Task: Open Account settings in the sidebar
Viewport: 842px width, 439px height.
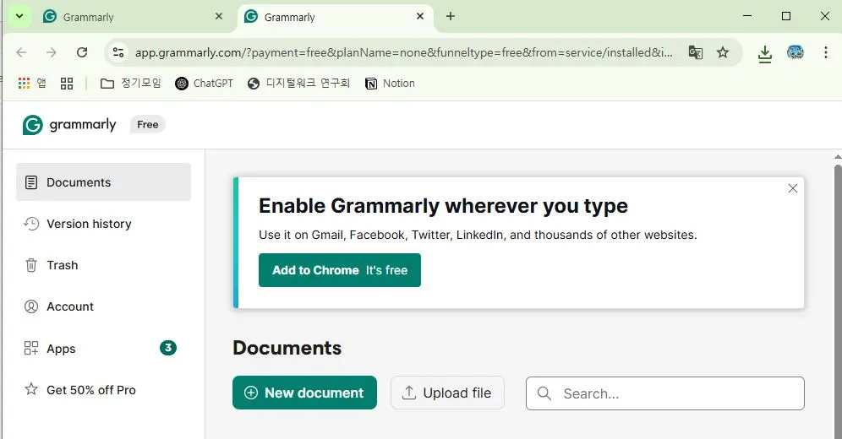Action: [104, 306]
